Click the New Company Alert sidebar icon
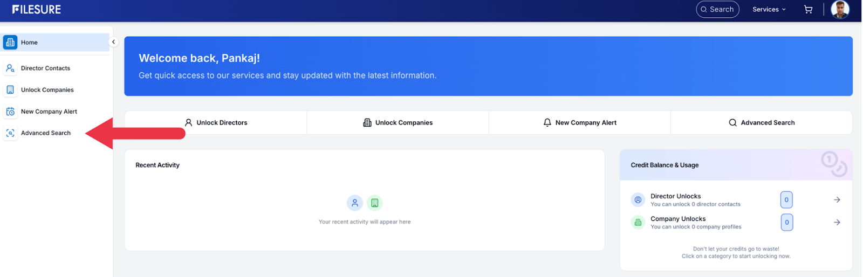This screenshot has height=277, width=863. click(x=10, y=112)
